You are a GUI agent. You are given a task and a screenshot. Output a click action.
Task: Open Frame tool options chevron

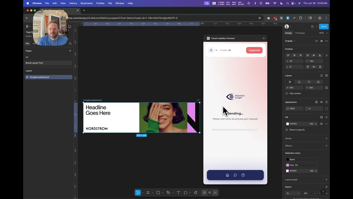pos(152,193)
